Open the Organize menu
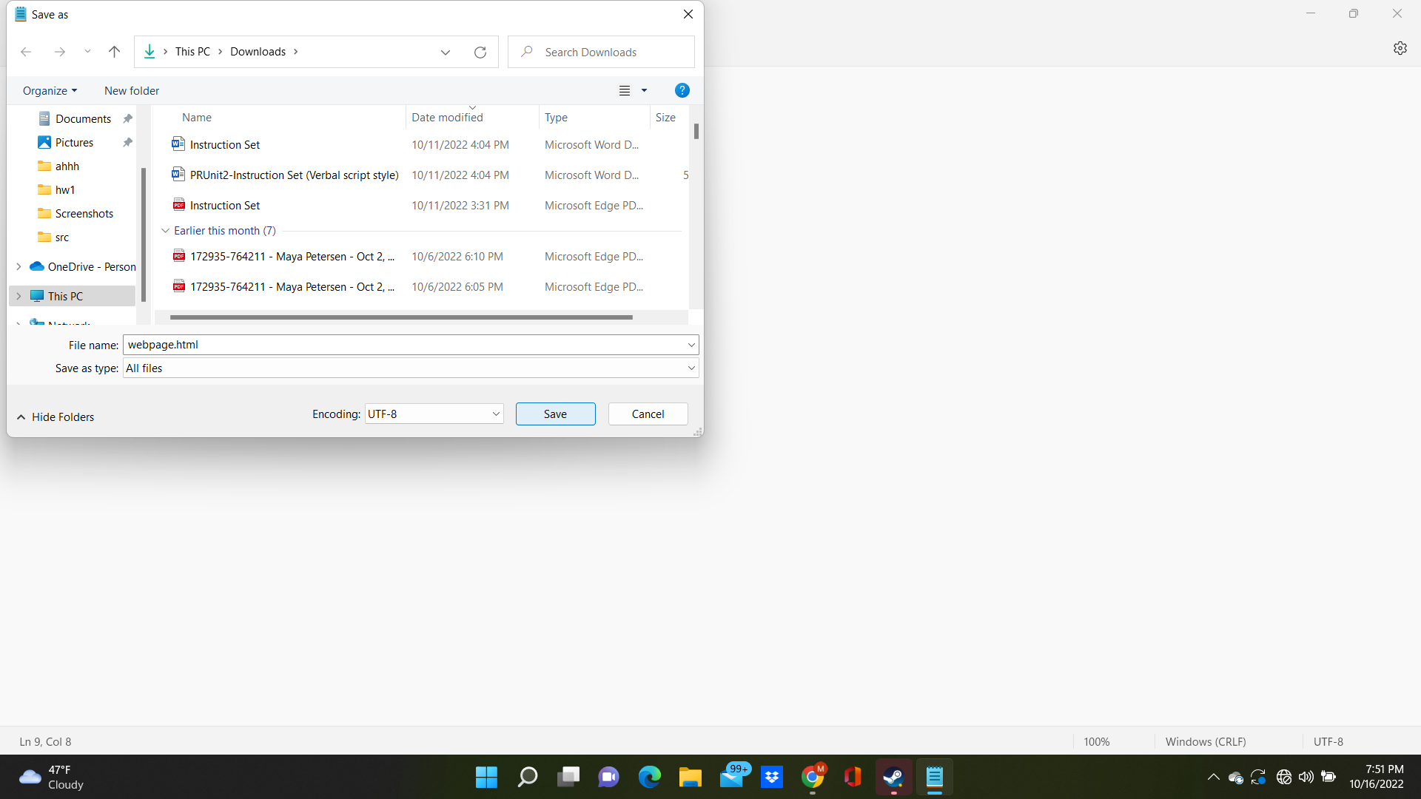 pyautogui.click(x=50, y=90)
